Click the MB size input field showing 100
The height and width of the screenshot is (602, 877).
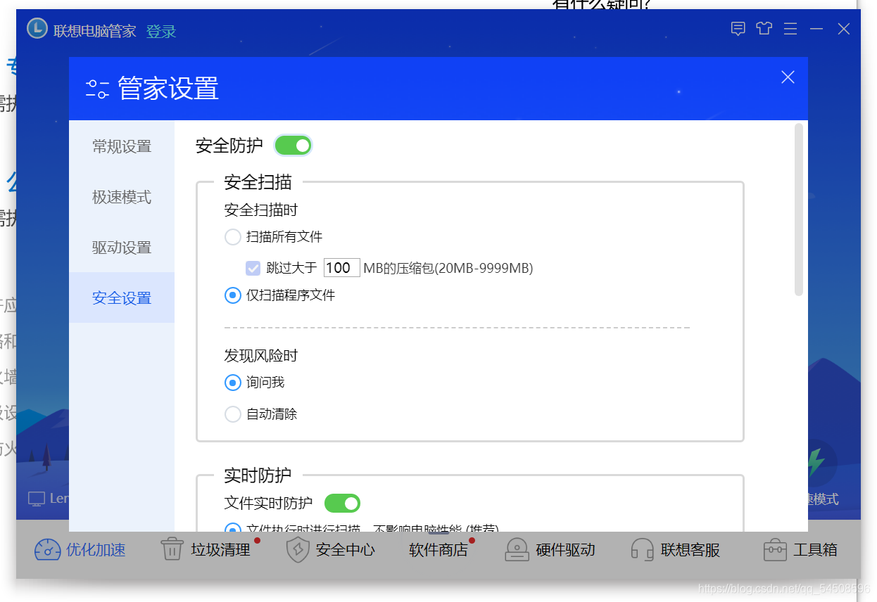point(342,268)
